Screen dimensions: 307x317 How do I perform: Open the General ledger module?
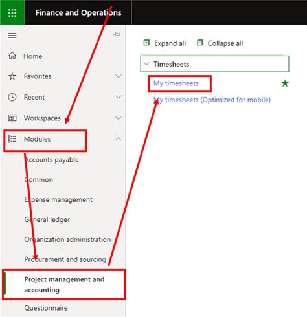coord(47,219)
